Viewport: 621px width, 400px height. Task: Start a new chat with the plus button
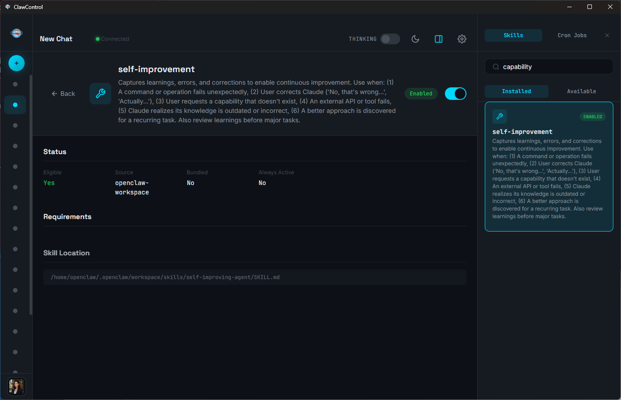pyautogui.click(x=16, y=63)
